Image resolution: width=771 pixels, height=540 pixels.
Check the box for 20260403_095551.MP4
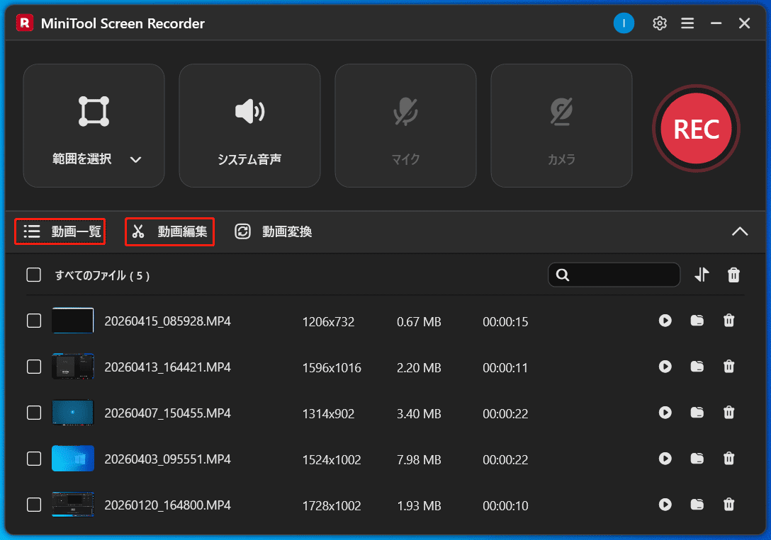click(x=34, y=459)
